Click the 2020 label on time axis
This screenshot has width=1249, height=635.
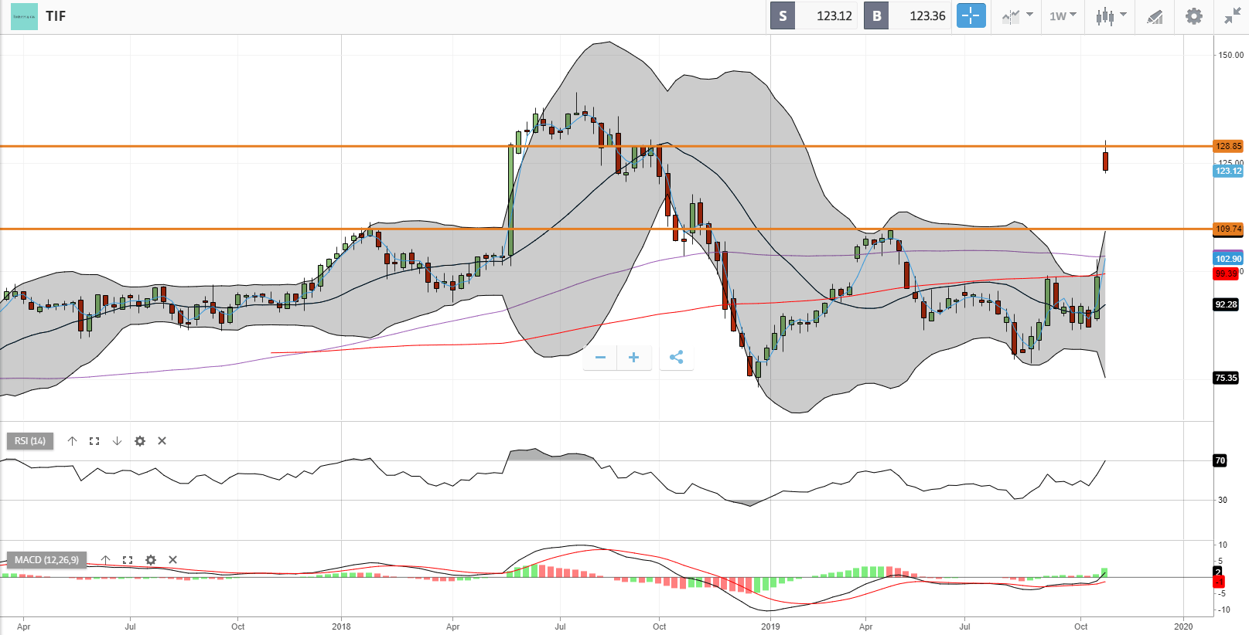1183,627
